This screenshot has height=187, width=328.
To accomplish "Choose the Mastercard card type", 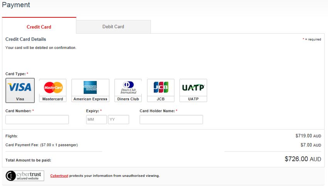I will 53,91.
